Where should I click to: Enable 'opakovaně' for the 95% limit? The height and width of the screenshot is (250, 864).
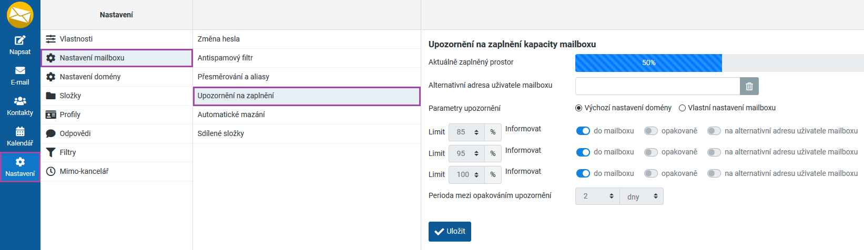(651, 152)
